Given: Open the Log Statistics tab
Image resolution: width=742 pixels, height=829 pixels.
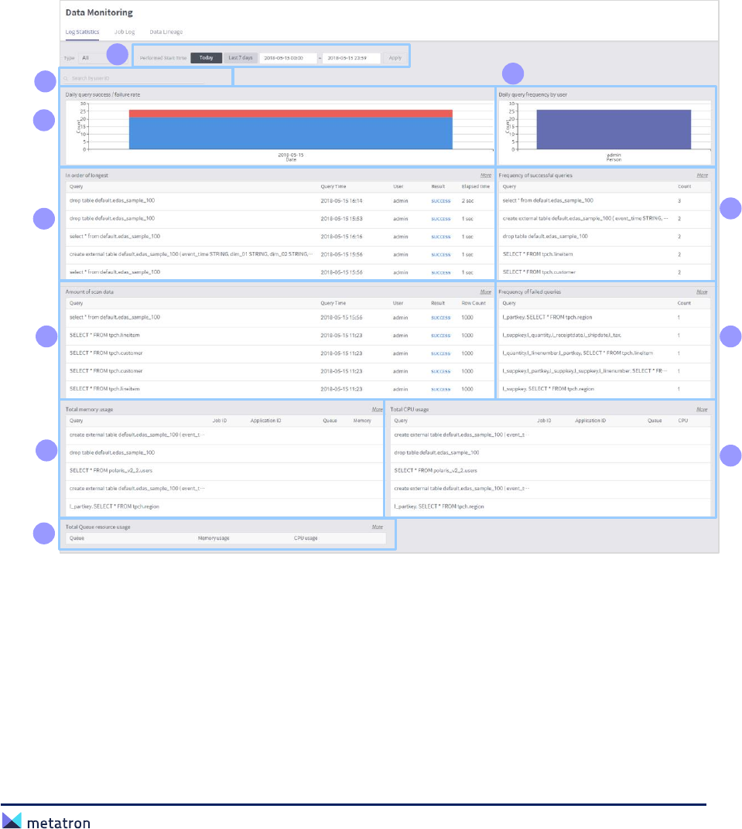Looking at the screenshot, I should coord(82,32).
